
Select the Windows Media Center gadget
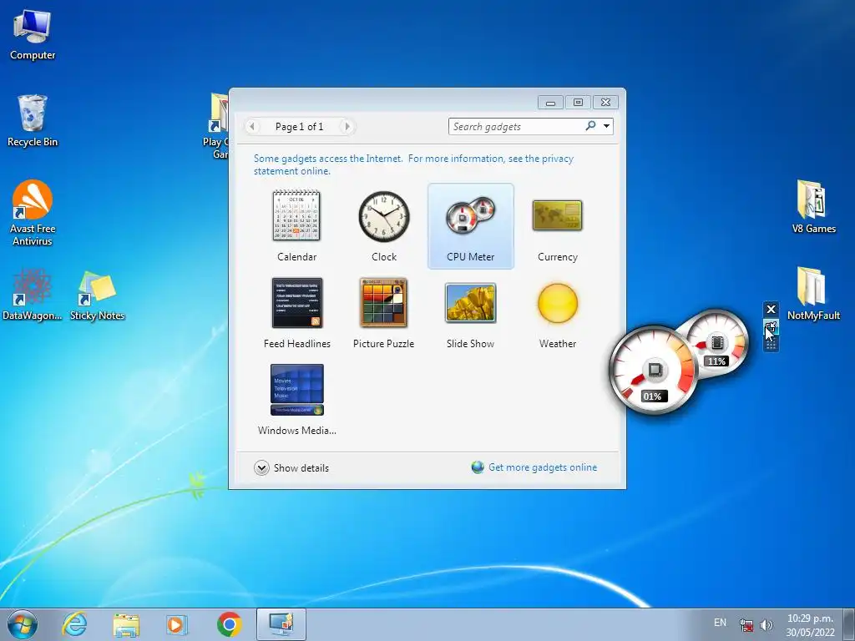coord(296,400)
